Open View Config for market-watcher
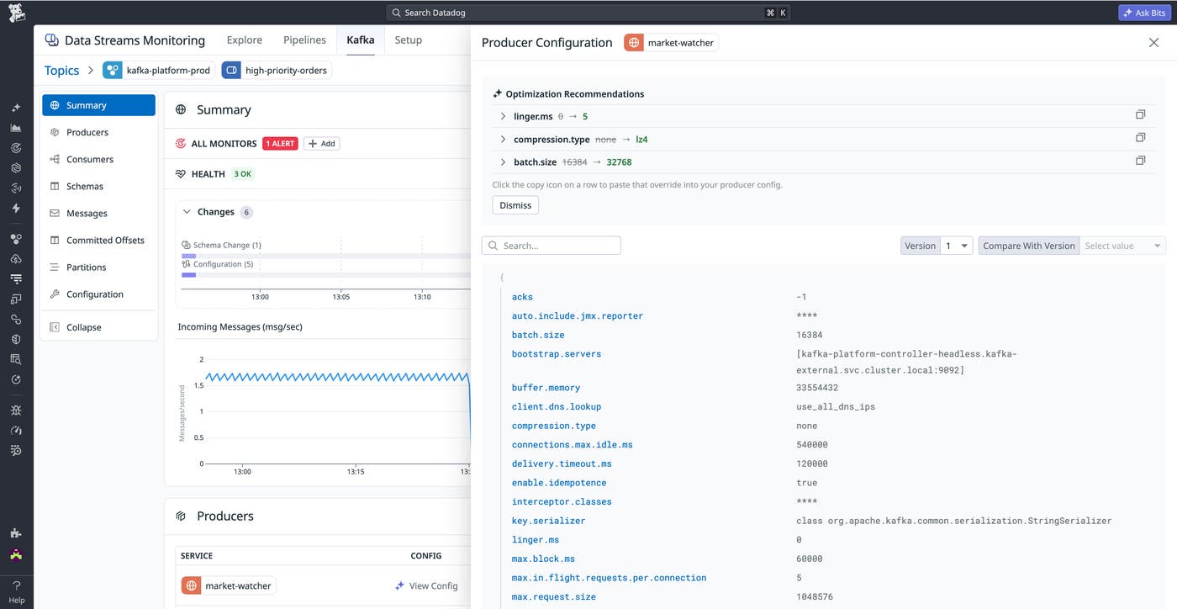The height and width of the screenshot is (609, 1177). [x=427, y=585]
